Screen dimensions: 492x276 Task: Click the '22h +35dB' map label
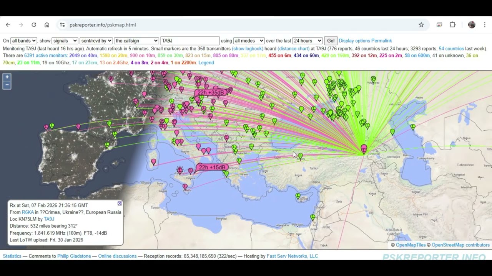[x=211, y=93]
